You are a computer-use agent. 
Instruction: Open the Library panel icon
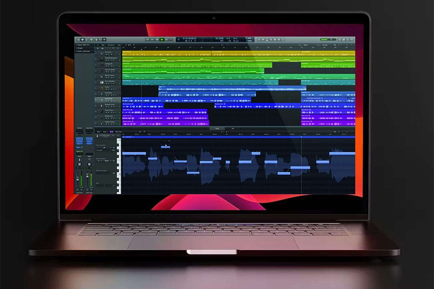pyautogui.click(x=78, y=40)
